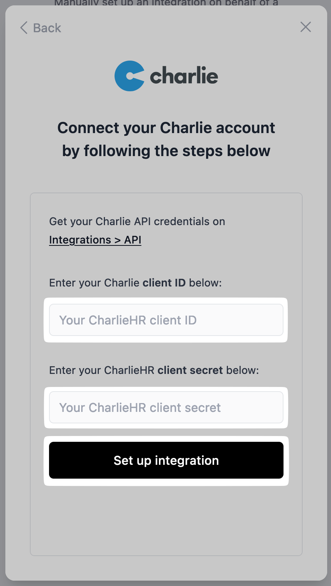This screenshot has height=586, width=331.
Task: Click the "by following the steps below" heading line
Action: tap(166, 151)
